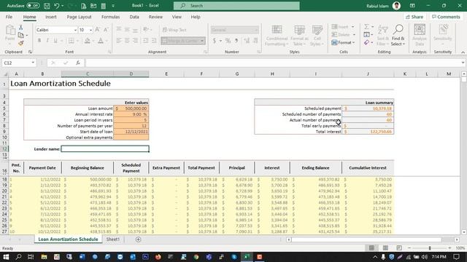Switch to Page Break Preview icon
The width and height of the screenshot is (467, 262).
(x=399, y=247)
